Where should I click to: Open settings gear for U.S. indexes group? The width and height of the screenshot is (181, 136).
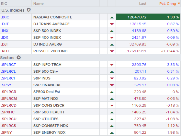[x=29, y=10]
